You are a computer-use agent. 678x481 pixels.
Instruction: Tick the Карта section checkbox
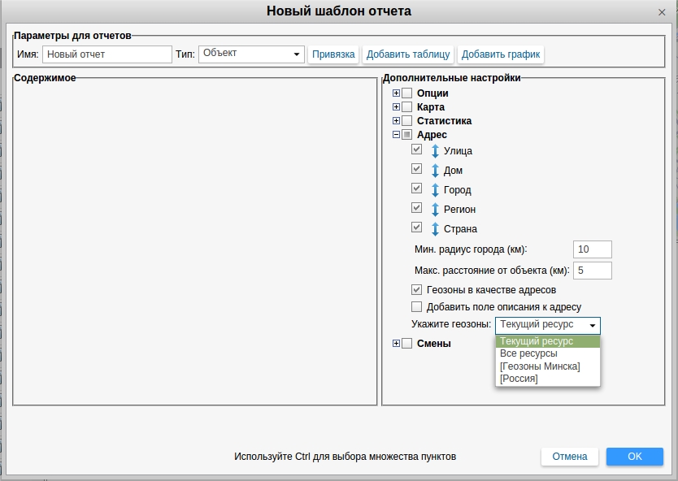[x=407, y=107]
